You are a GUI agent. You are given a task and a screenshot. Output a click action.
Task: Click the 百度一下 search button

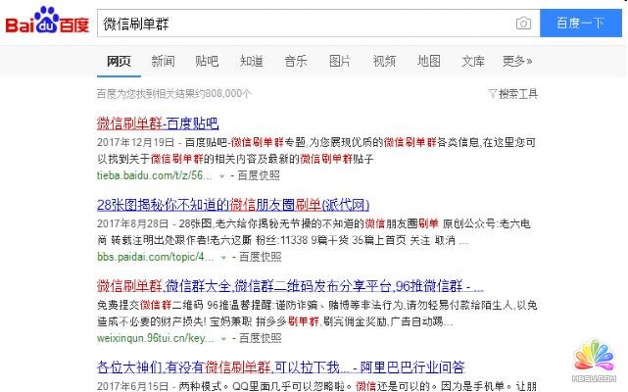[580, 24]
